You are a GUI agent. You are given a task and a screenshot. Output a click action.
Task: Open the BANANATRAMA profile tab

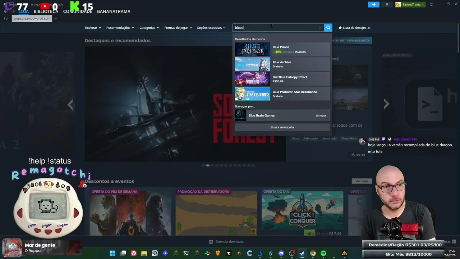114,12
